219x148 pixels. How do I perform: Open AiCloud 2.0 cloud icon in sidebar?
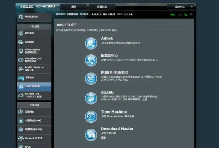(x=21, y=96)
